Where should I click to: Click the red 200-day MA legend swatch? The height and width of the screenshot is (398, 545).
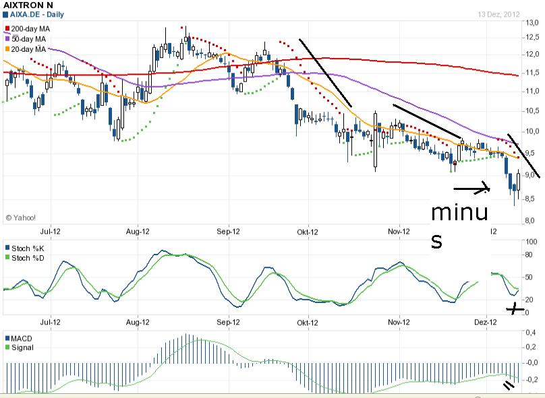pos(7,28)
